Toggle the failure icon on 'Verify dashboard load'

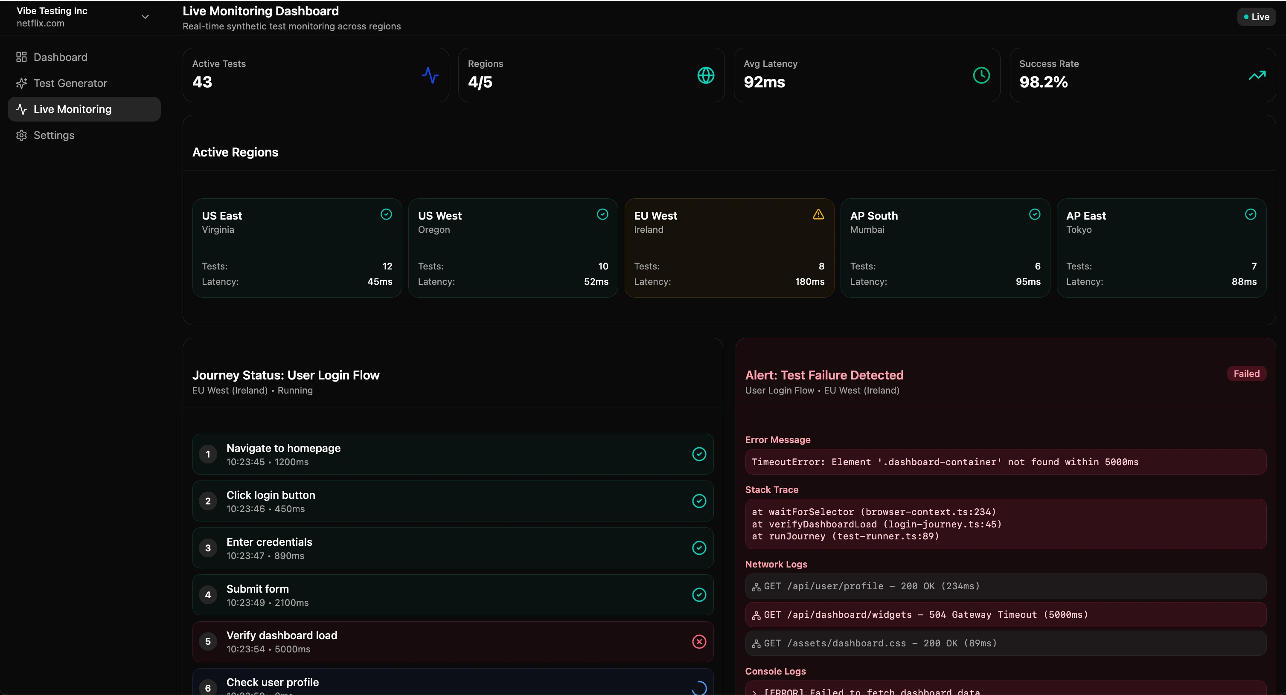coord(698,642)
